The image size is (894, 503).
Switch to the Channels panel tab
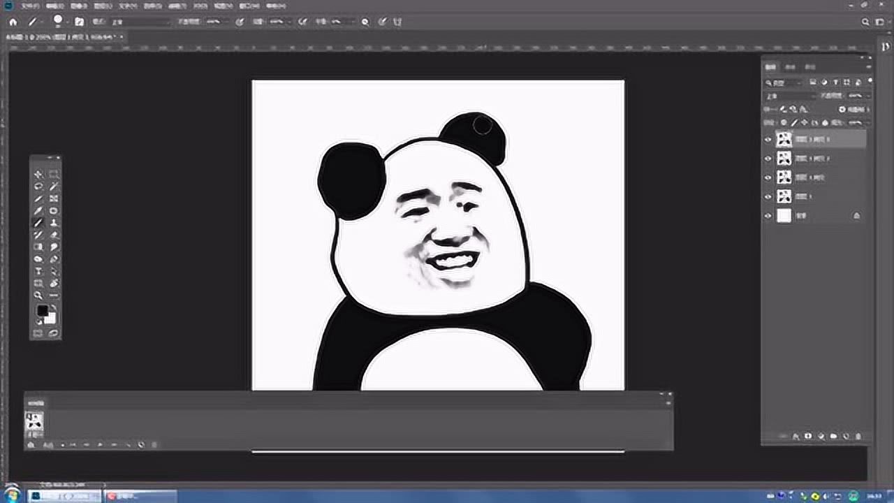(790, 67)
